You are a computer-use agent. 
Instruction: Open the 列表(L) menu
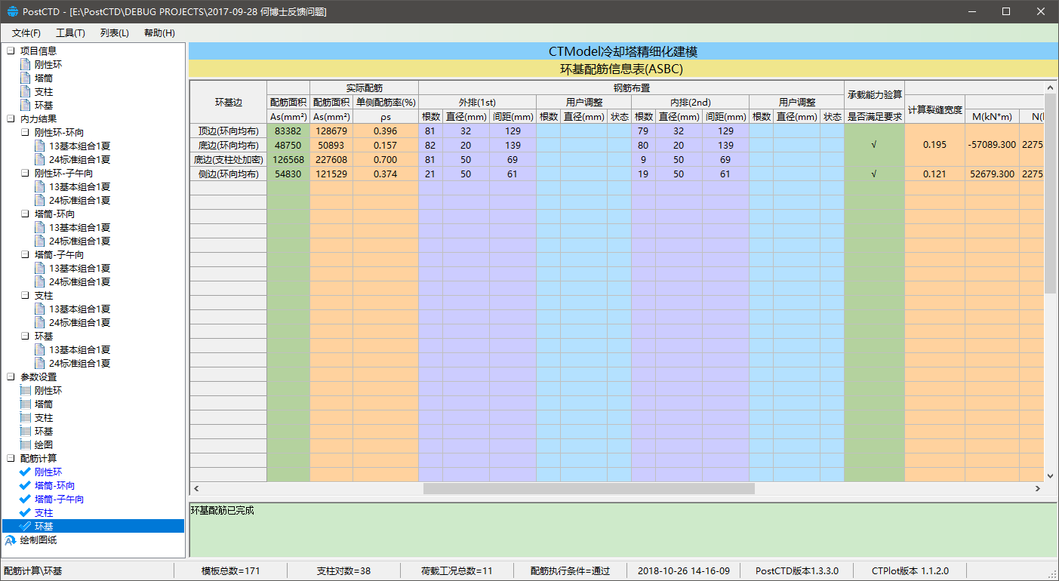(115, 33)
